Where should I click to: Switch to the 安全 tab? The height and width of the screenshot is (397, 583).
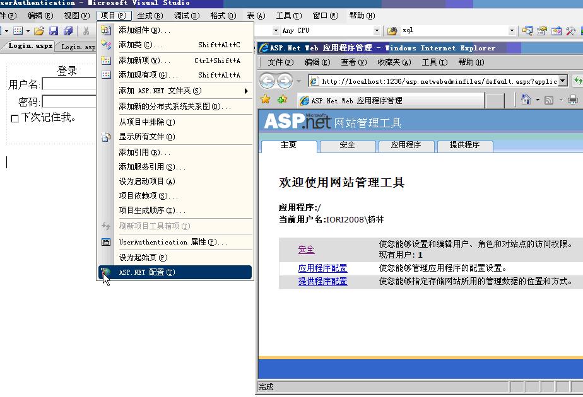coord(347,146)
